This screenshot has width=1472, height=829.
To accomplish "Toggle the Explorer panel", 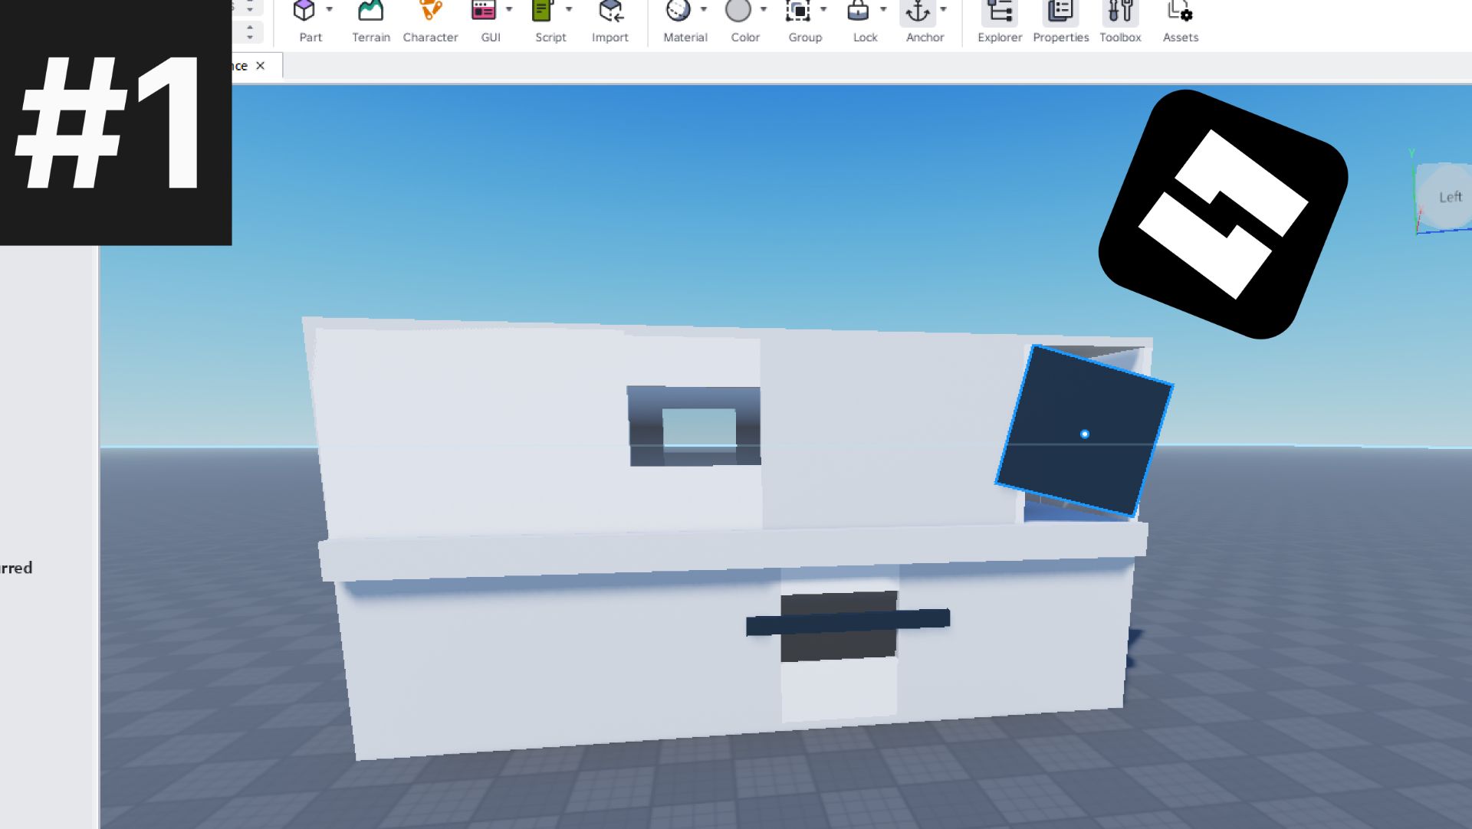I will pyautogui.click(x=1000, y=11).
